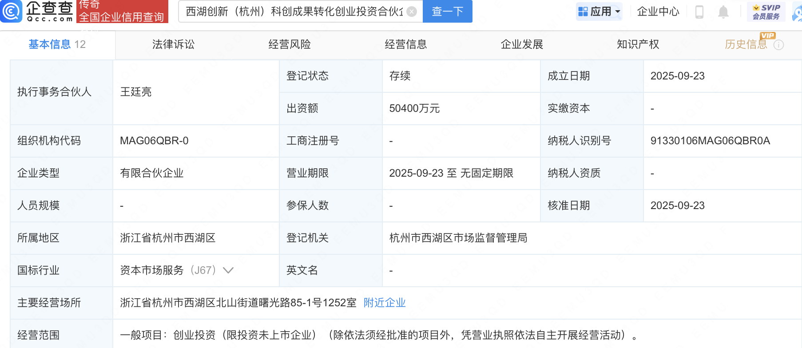Click the 执行事务合伙人 label

54,92
